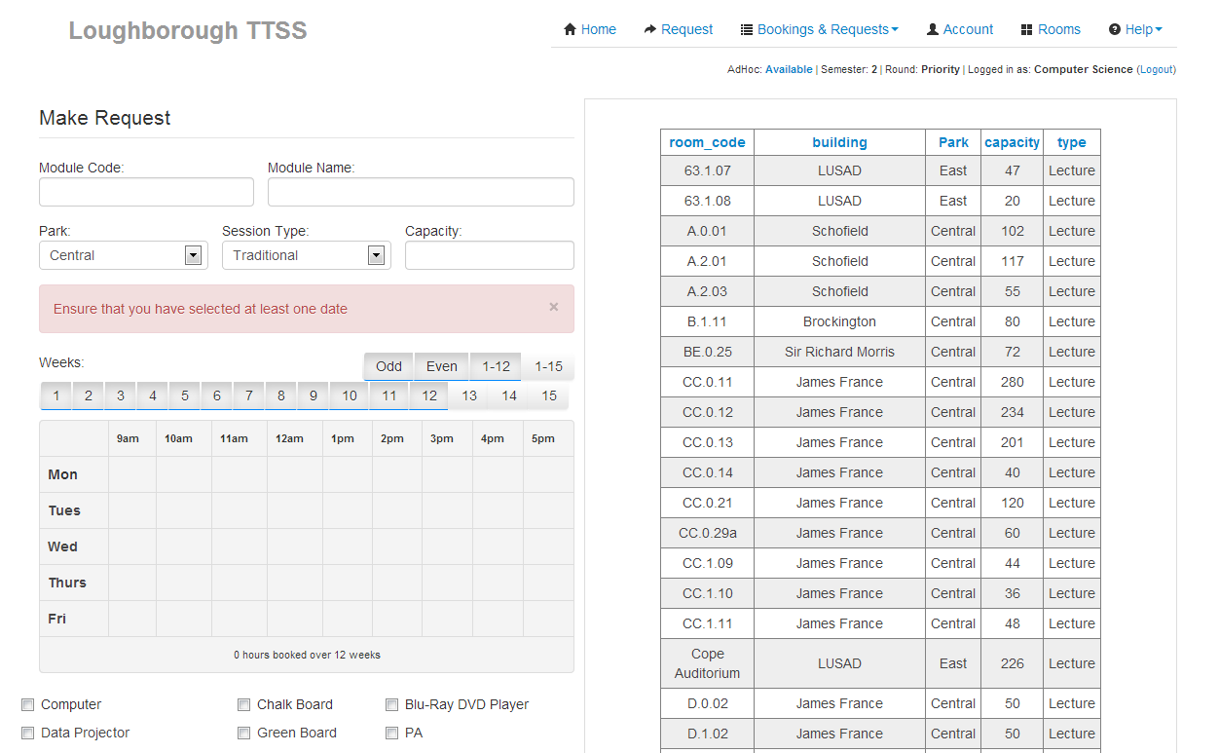Focus the Module Name field

[x=421, y=192]
